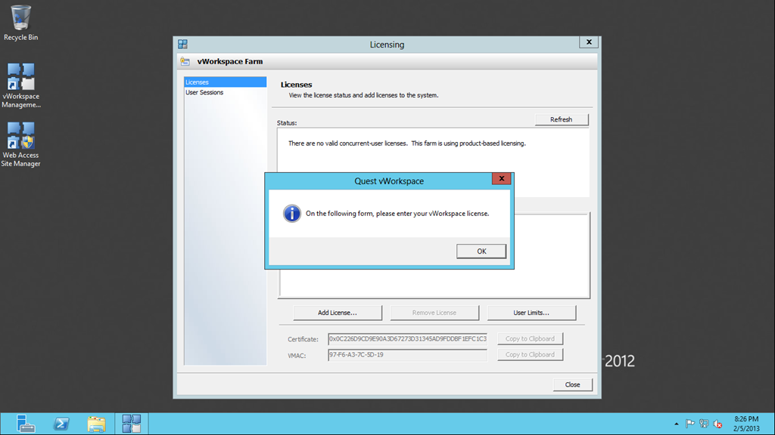775x435 pixels.
Task: Click inside the VMAC text field
Action: 407,355
